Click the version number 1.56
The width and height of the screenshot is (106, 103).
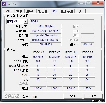(35, 97)
